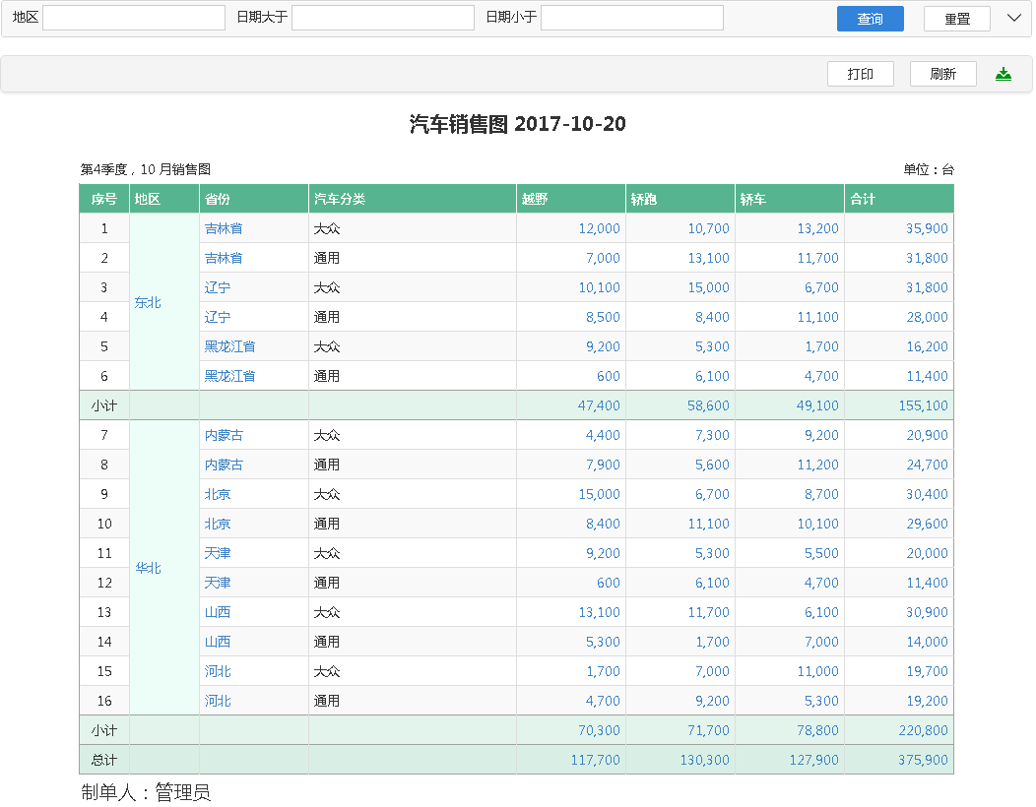The height and width of the screenshot is (807, 1036).
Task: Click 华北 subtotal 轿车 value 78,800
Action: 817,730
